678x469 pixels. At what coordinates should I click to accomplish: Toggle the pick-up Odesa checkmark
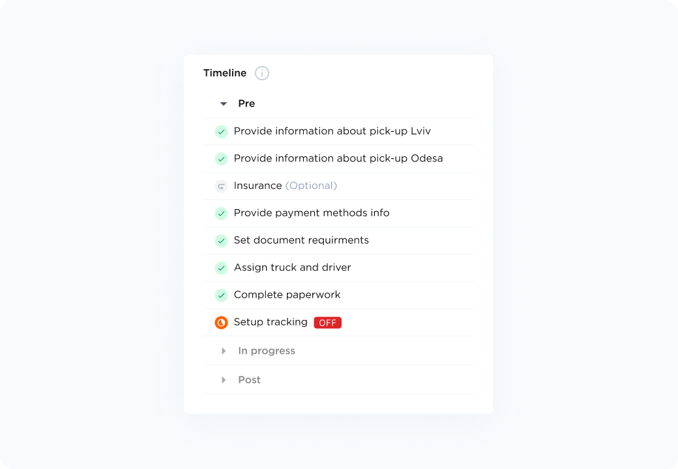pyautogui.click(x=221, y=159)
